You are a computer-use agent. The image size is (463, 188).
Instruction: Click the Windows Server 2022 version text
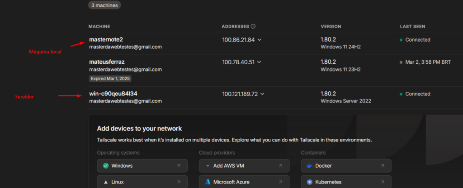point(346,101)
